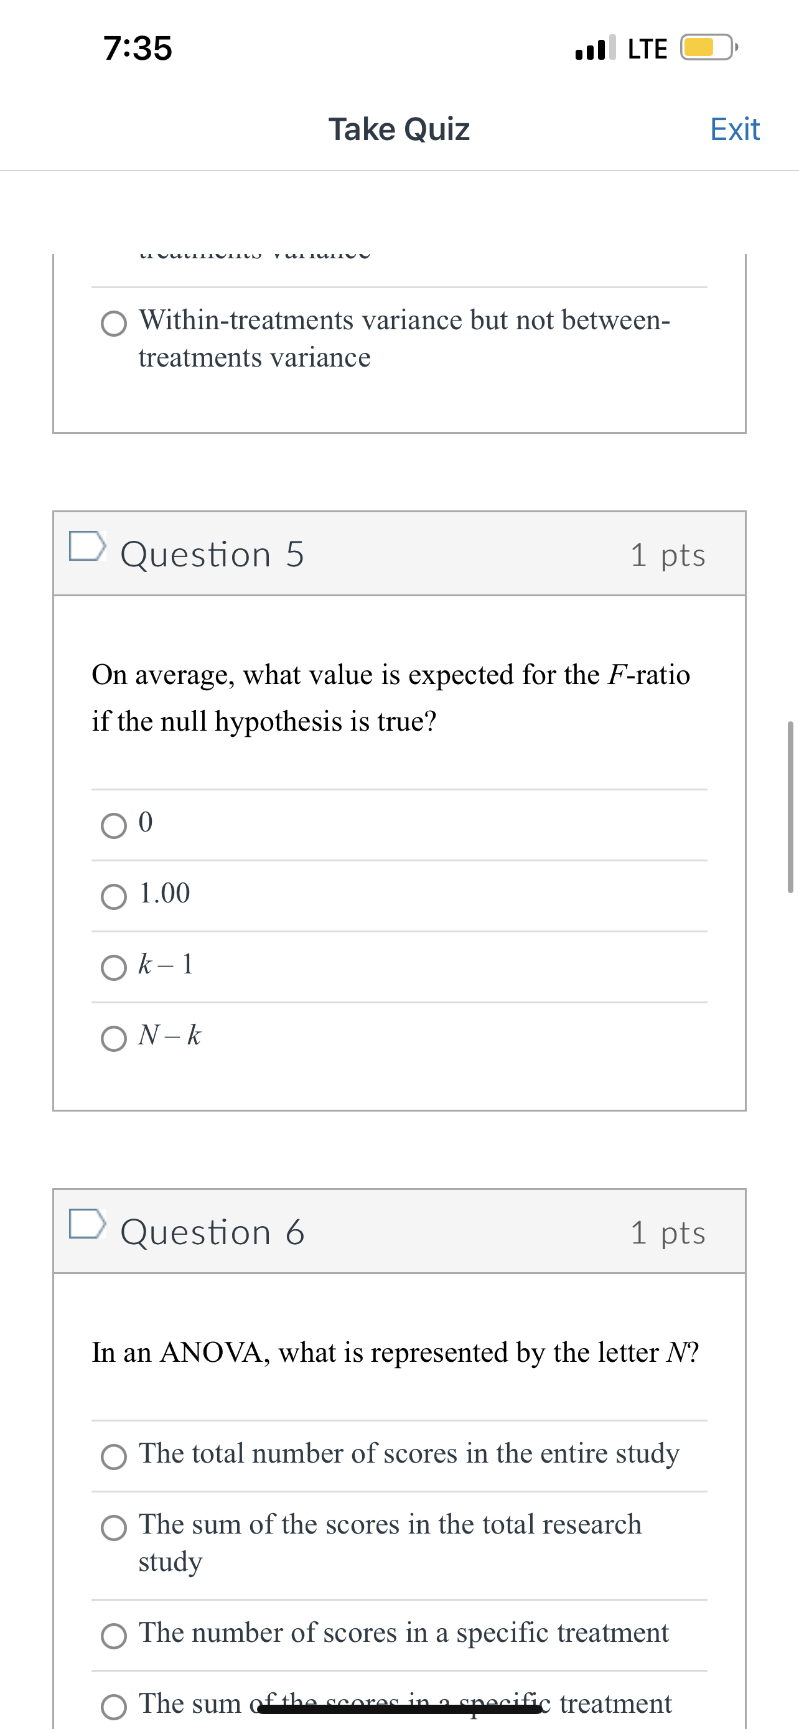Click the Exit link
The width and height of the screenshot is (799, 1729).
[736, 129]
